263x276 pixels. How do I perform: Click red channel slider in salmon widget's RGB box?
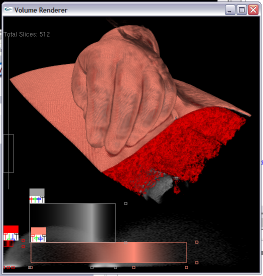coord(32,238)
